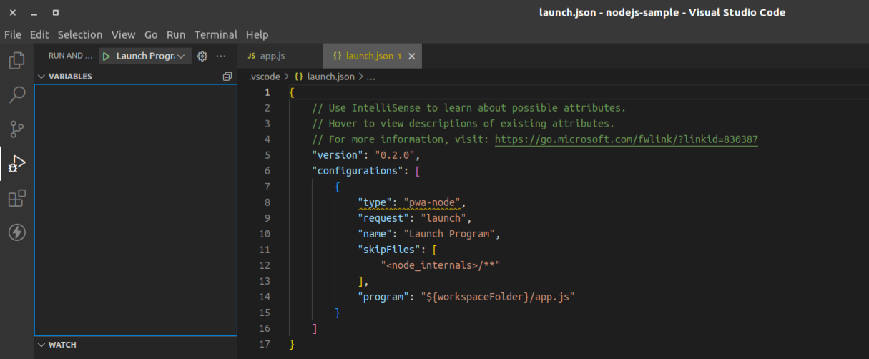The width and height of the screenshot is (869, 359).
Task: Select the Run and Debug icon
Action: click(16, 164)
